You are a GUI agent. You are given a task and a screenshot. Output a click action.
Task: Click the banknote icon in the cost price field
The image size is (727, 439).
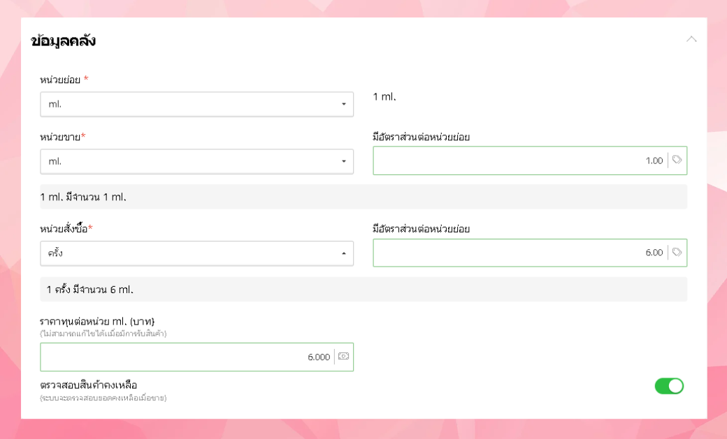343,357
